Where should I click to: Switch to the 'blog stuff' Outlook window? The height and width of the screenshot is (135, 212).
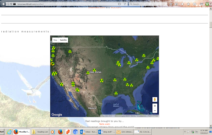[x=106, y=132]
